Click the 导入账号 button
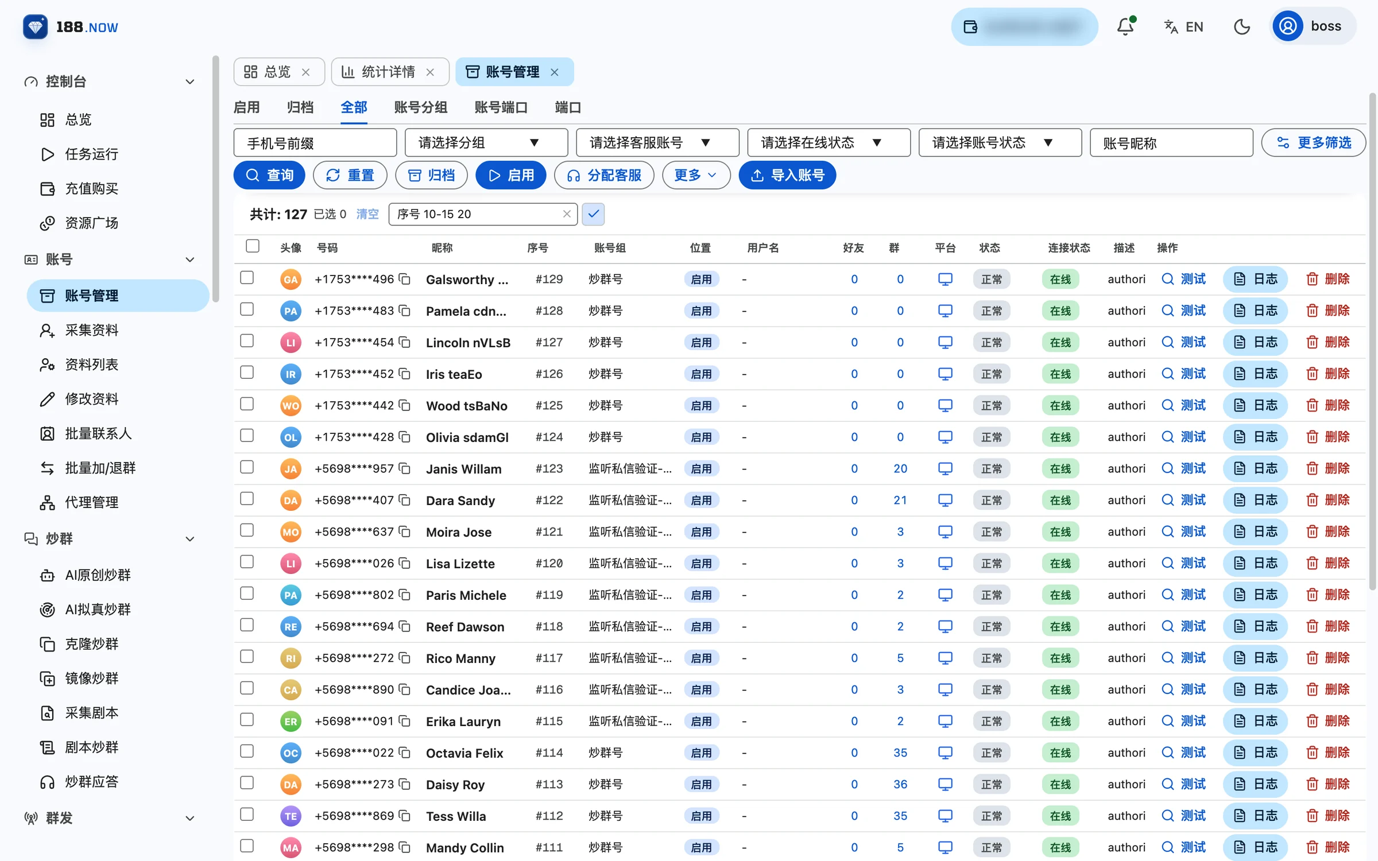Screen dimensions: 1378x861 [x=787, y=175]
